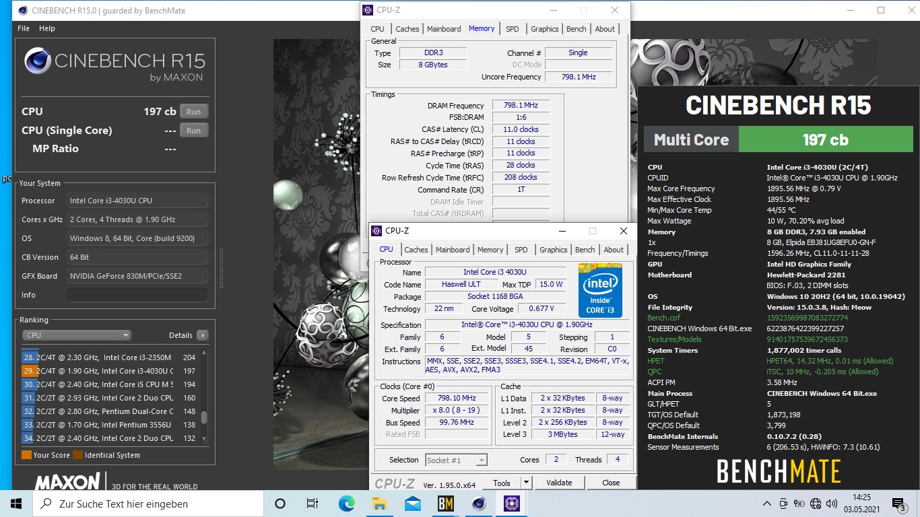The width and height of the screenshot is (920, 517).
Task: Click the Close button in CPU-Z
Action: 611,483
